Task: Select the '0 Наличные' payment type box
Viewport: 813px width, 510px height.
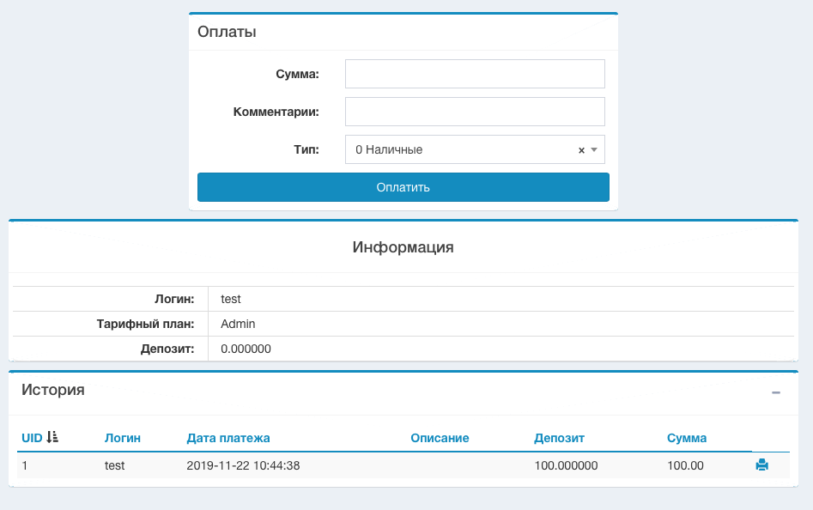Action: [464, 149]
